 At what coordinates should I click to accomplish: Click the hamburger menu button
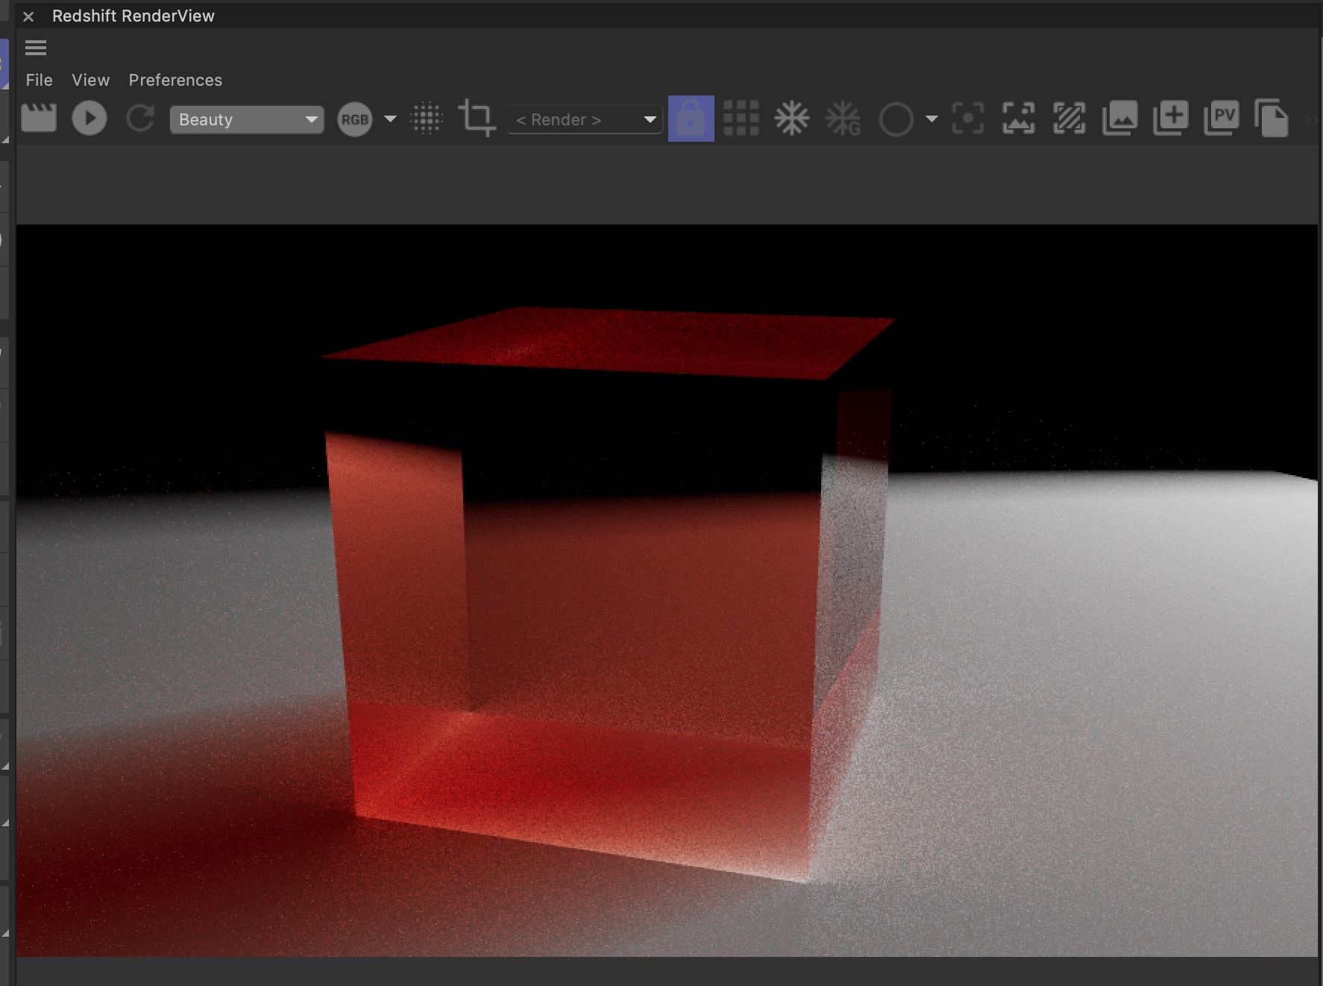coord(36,48)
